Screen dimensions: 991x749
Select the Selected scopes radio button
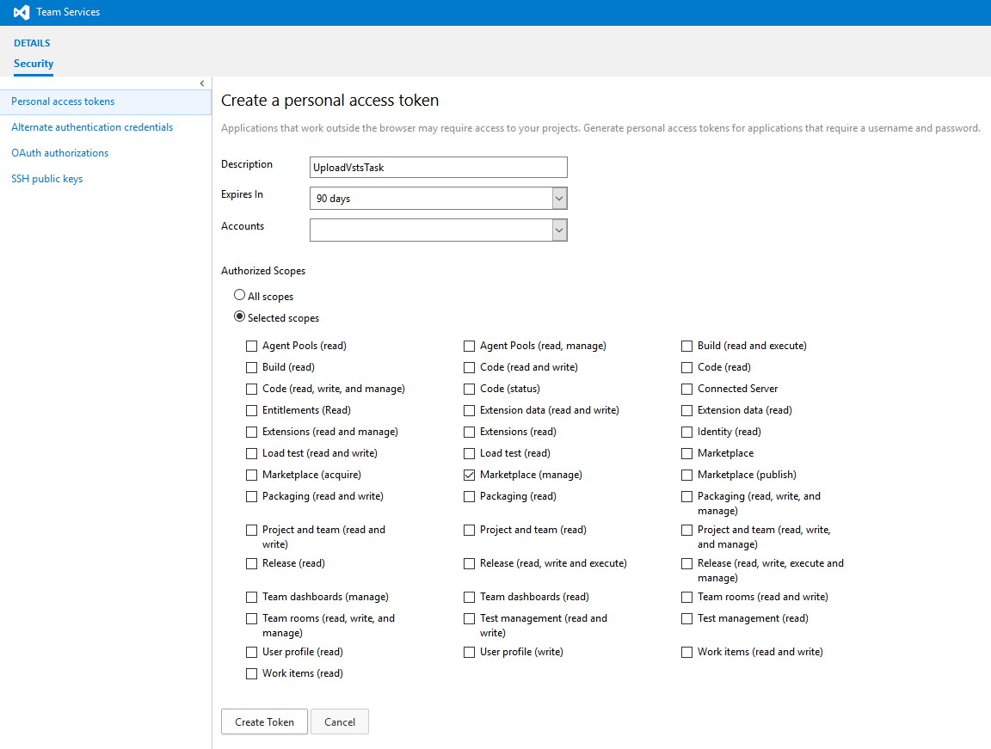click(239, 316)
